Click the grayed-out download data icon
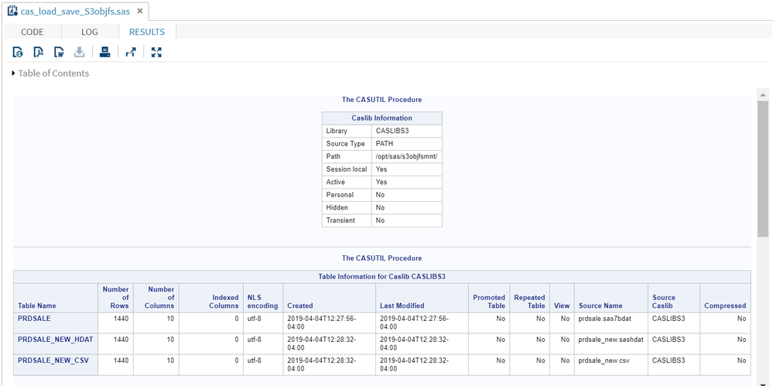The height and width of the screenshot is (386, 773). (79, 53)
